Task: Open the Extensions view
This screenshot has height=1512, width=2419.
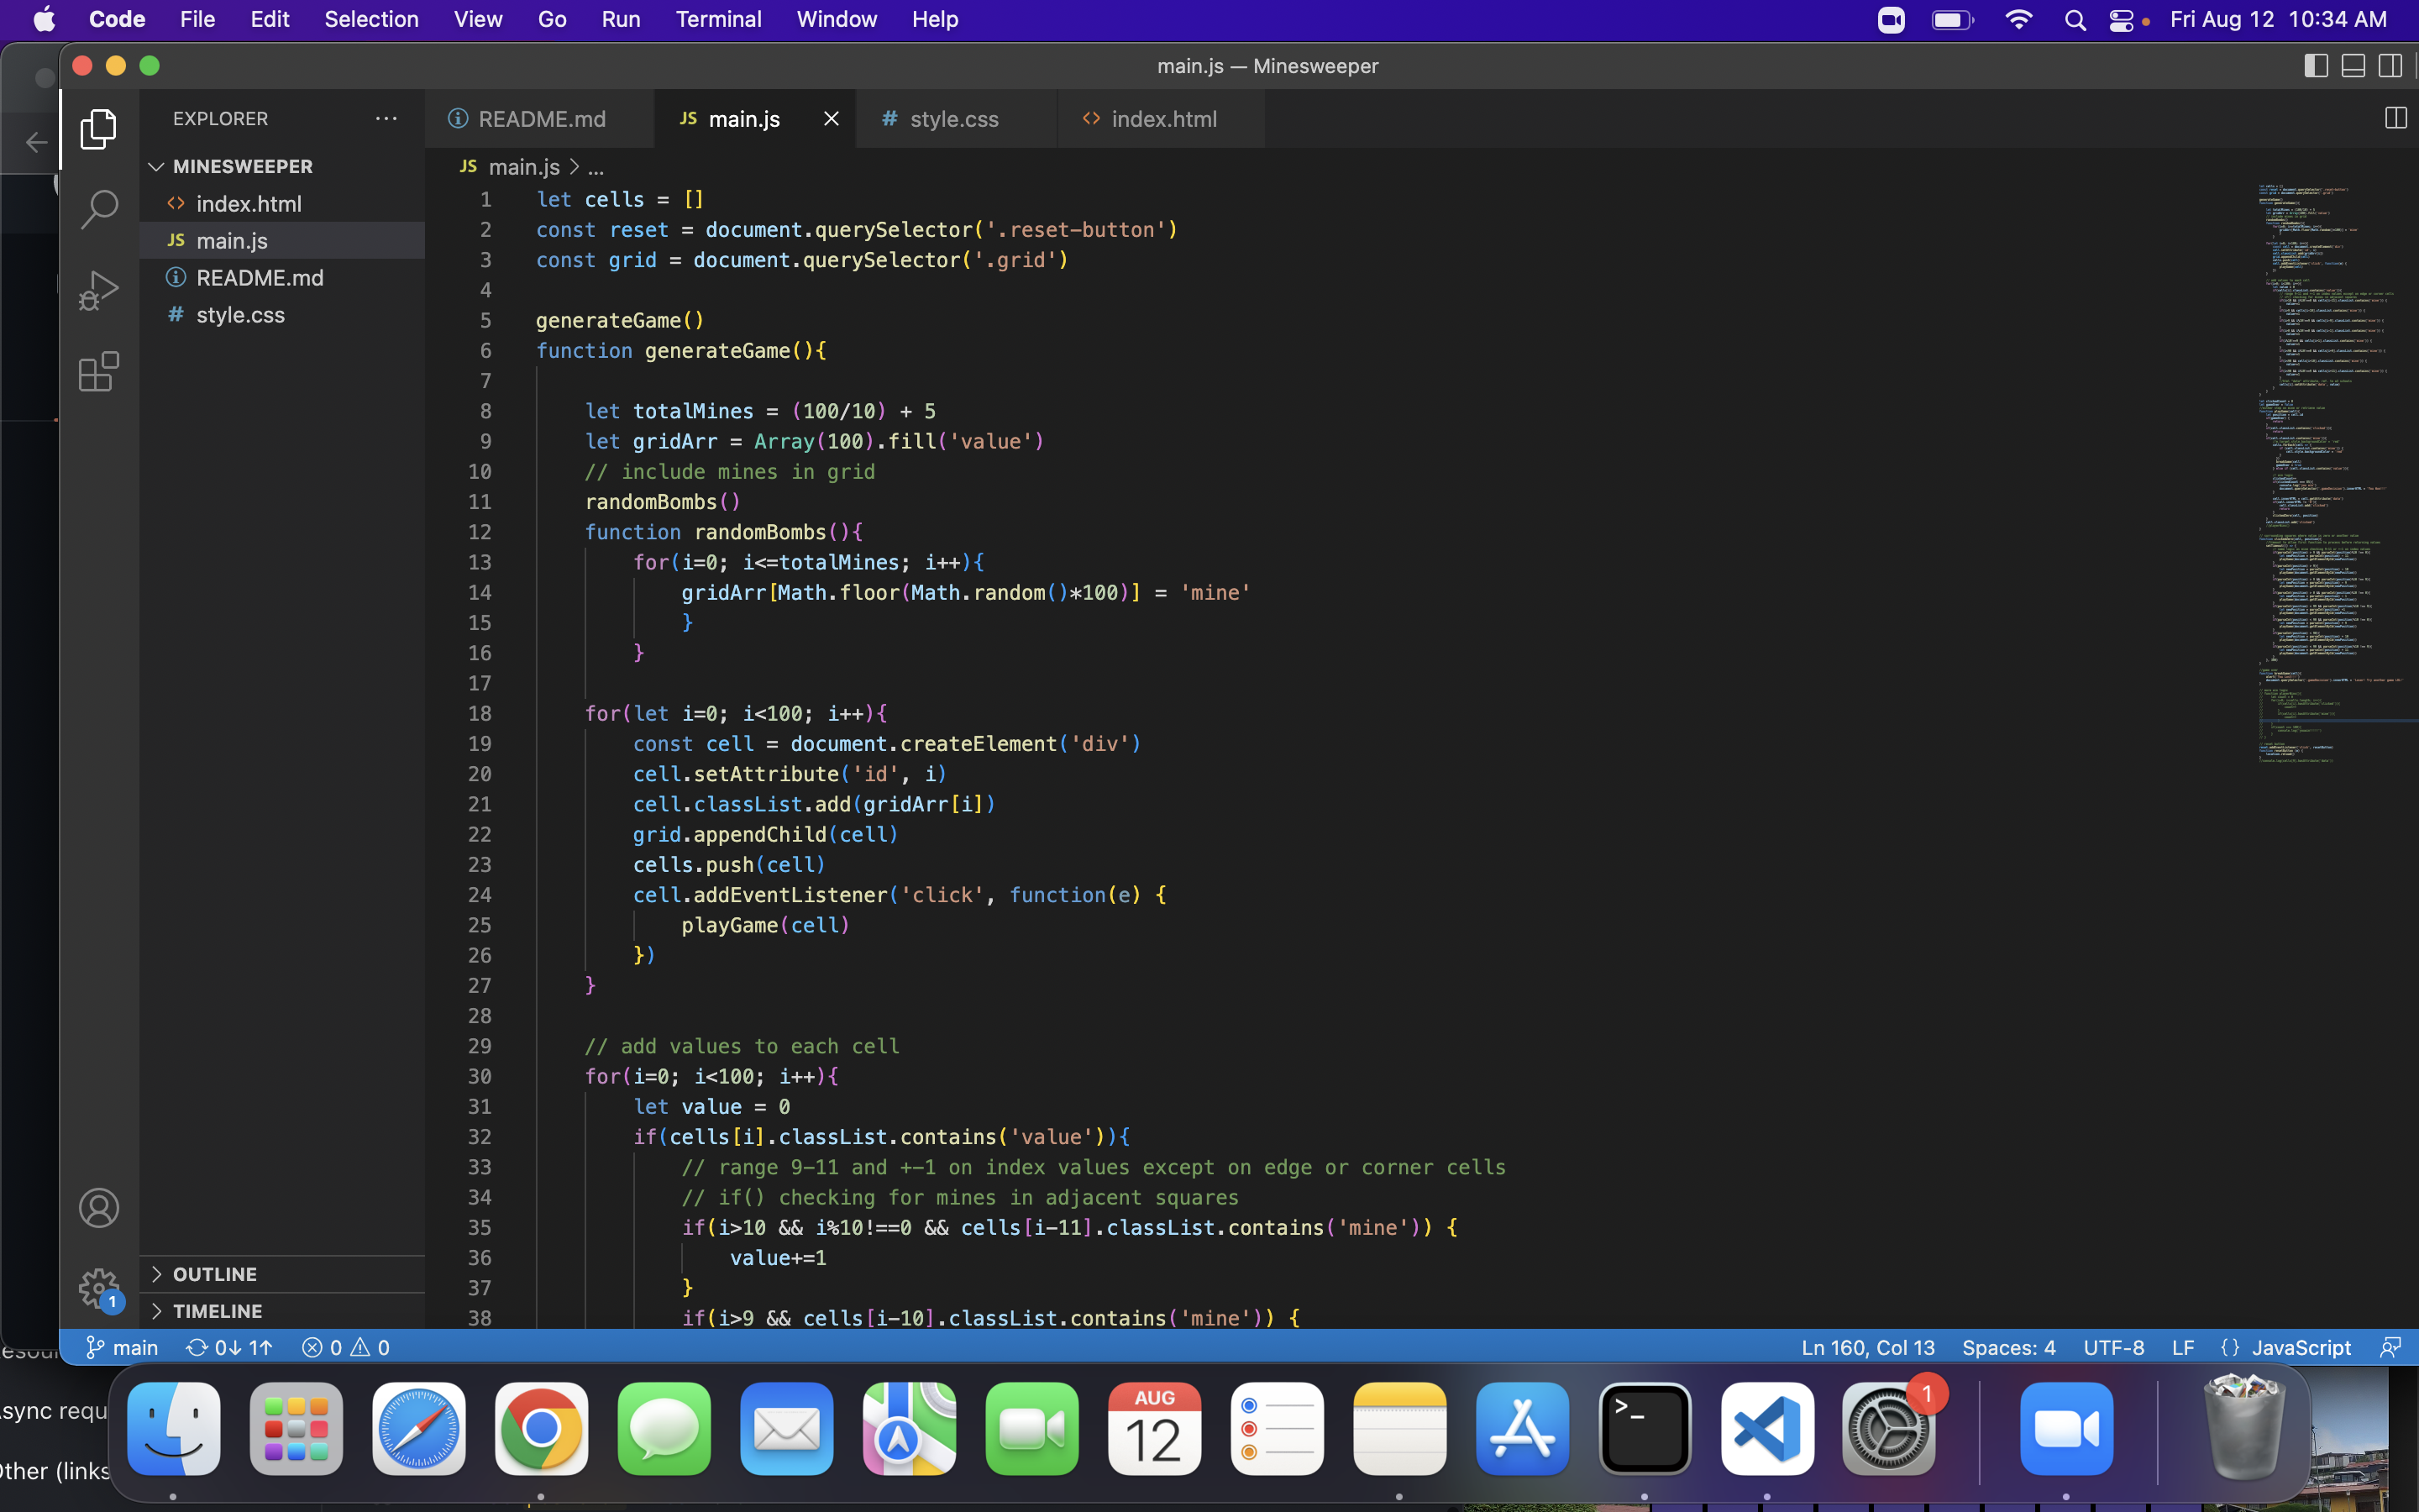Action: click(98, 372)
